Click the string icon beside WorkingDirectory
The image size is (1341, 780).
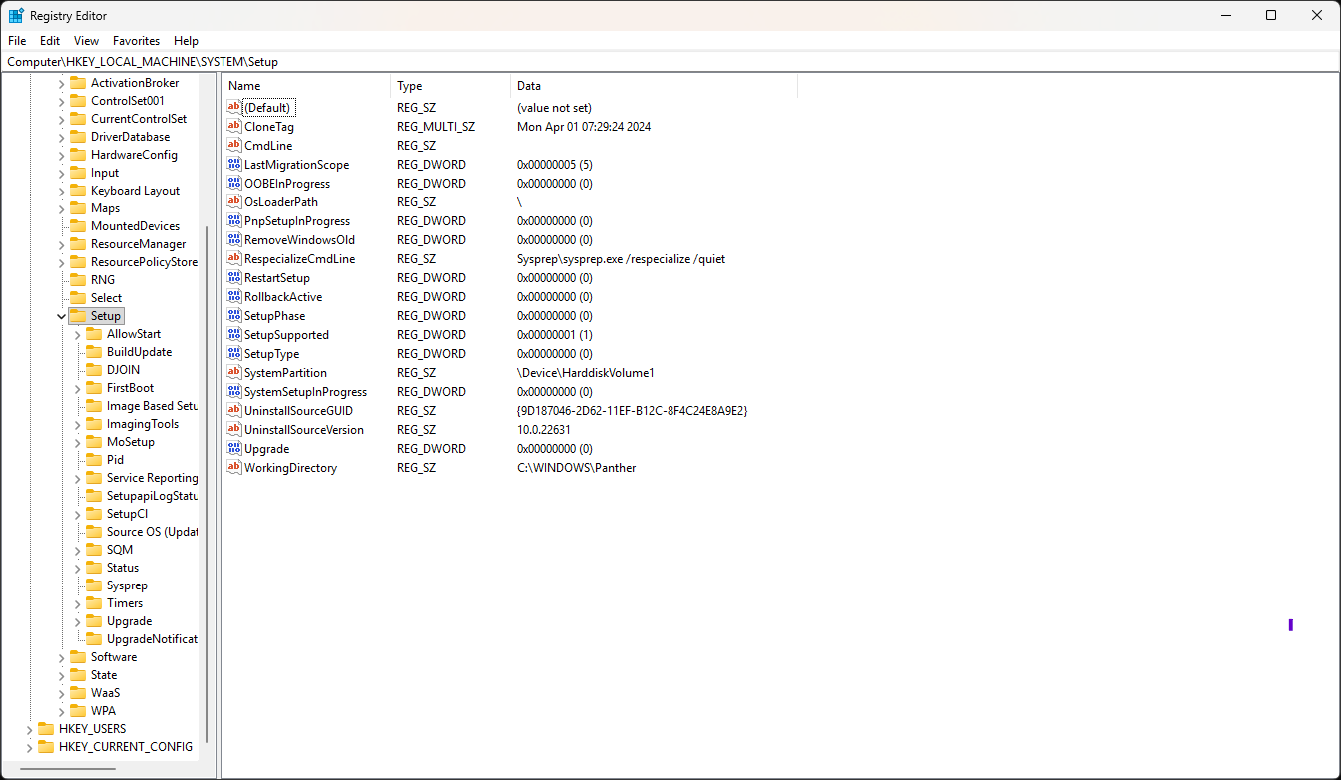(234, 468)
